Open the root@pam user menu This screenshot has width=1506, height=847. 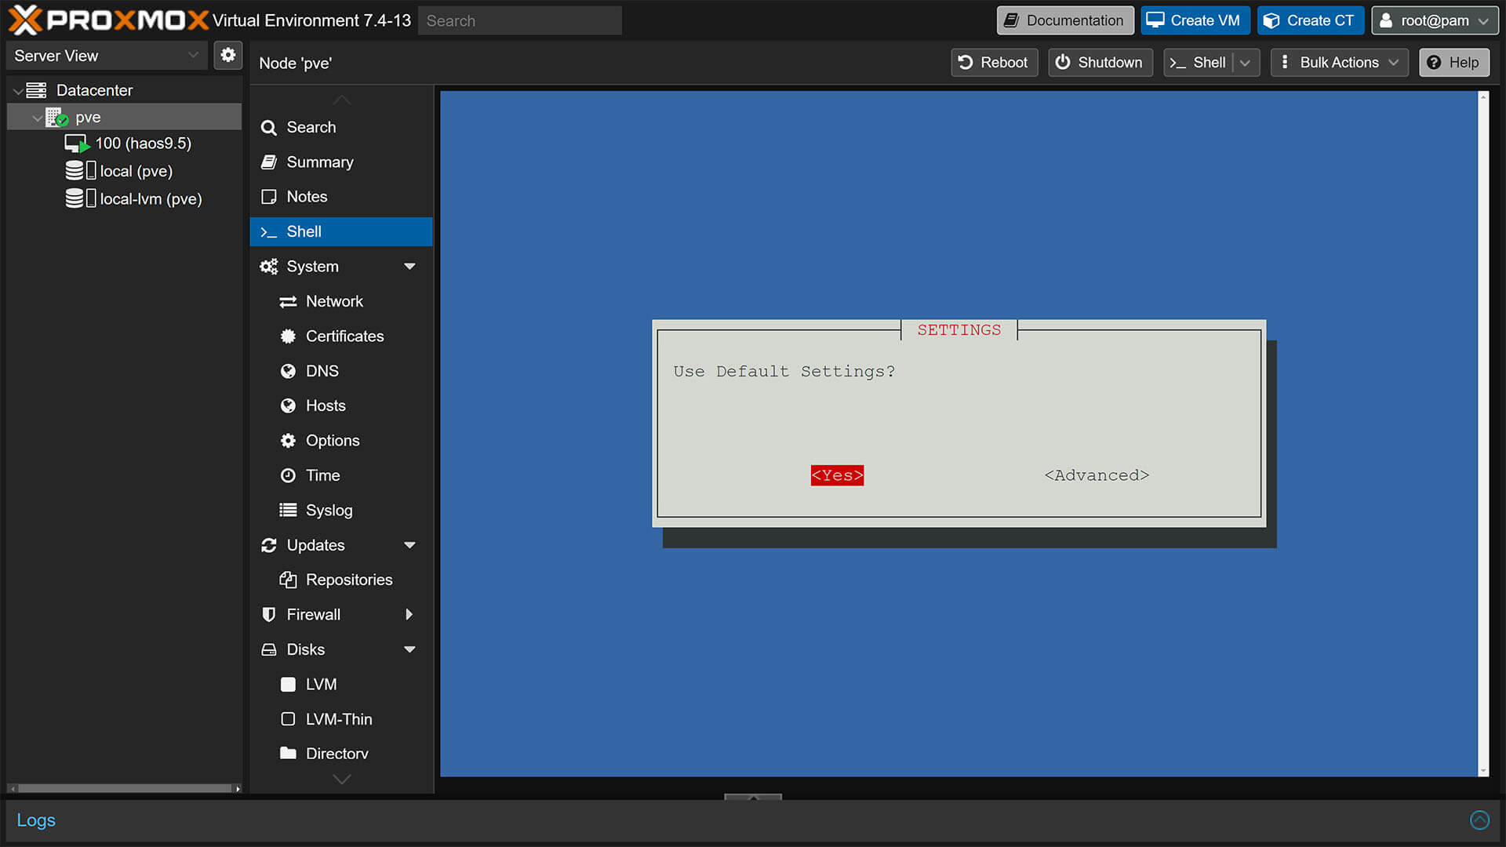pos(1434,20)
